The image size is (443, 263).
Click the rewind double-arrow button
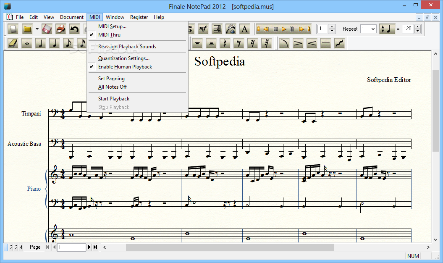click(266, 29)
